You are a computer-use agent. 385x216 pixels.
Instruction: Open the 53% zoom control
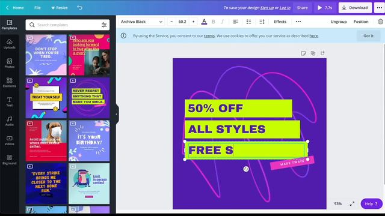(338, 204)
